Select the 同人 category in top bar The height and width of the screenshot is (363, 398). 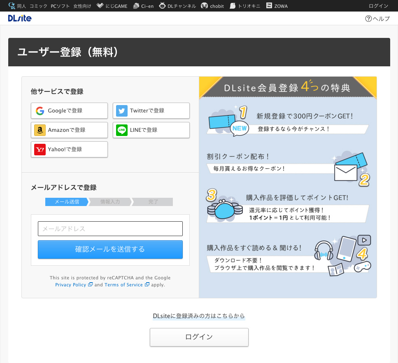click(21, 6)
